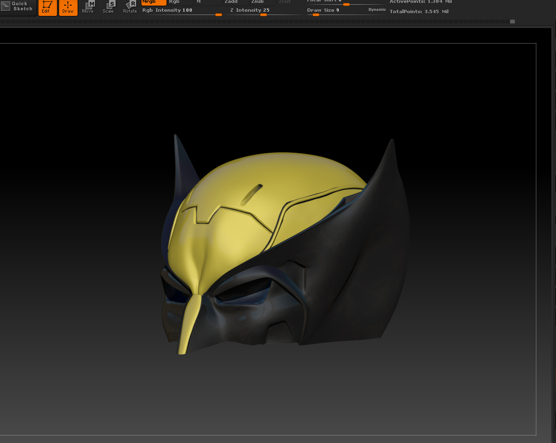
Task: Enable Zsub sculpt mode
Action: [x=262, y=2]
